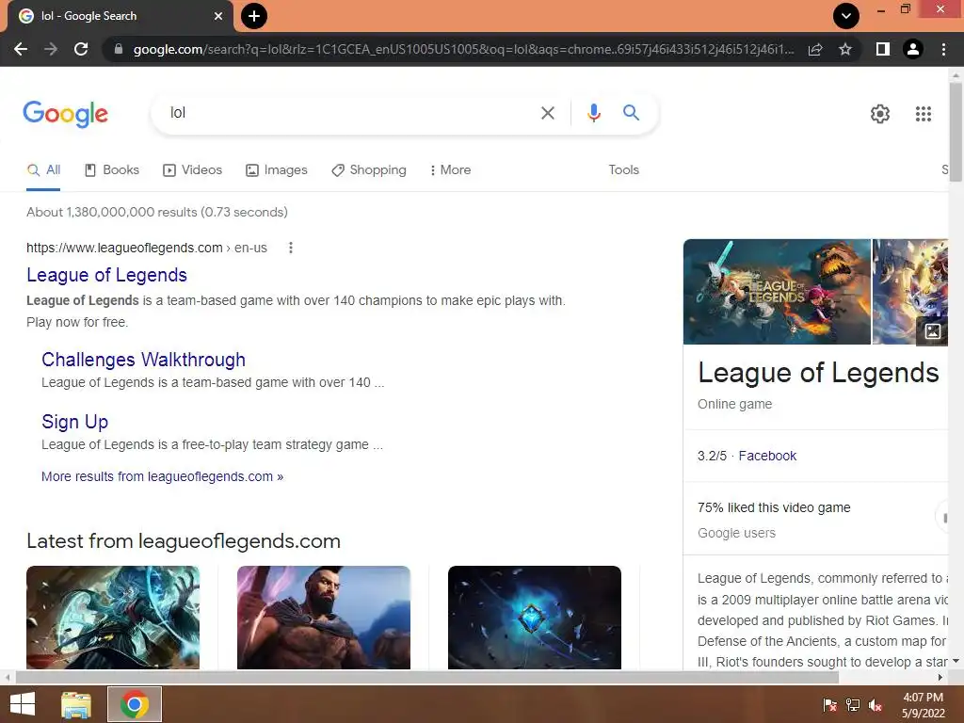The width and height of the screenshot is (964, 723).
Task: Click the knowledge panel title League of Legends
Action: click(x=818, y=373)
